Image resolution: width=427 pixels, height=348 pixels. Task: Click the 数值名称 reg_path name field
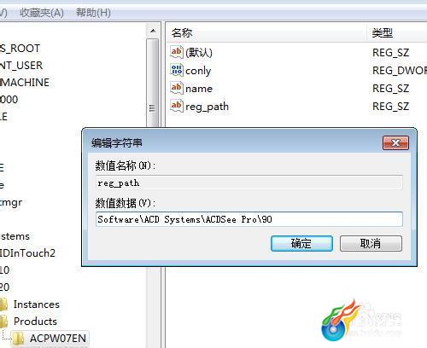click(249, 183)
